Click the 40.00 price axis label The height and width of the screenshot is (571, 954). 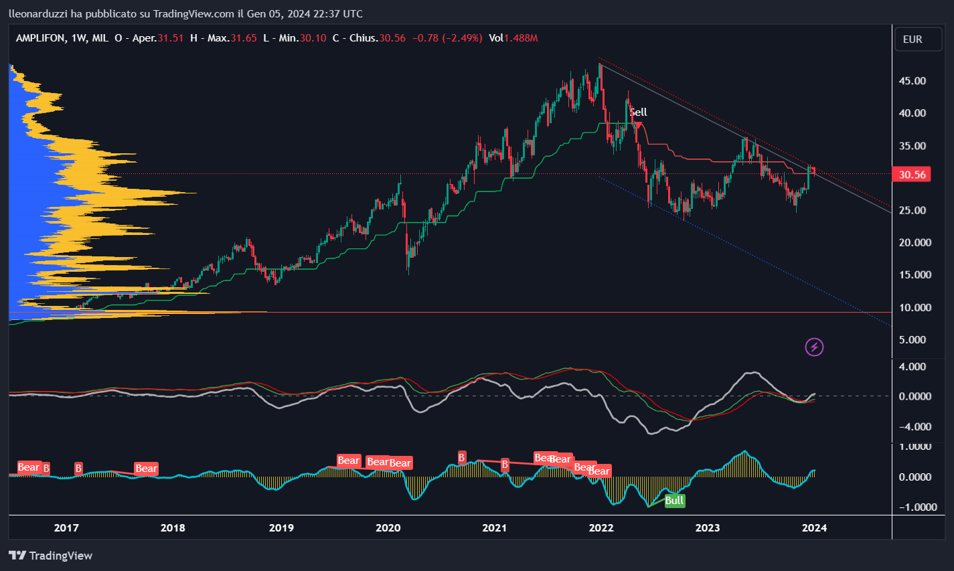click(x=912, y=113)
